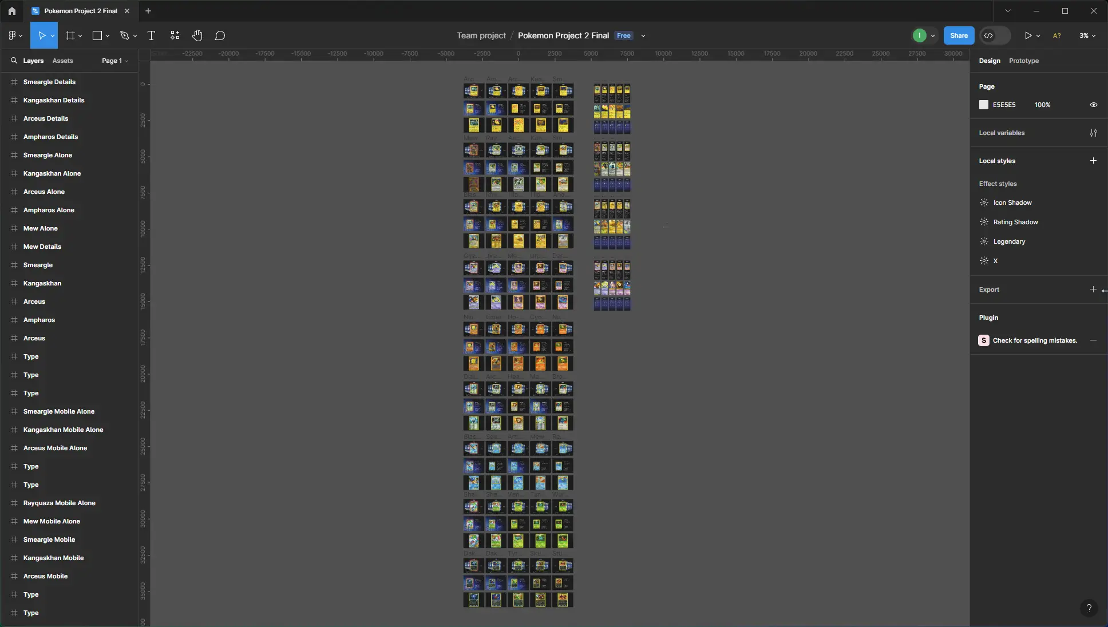This screenshot has height=627, width=1108.
Task: Select the Smeargle Details layer
Action: (x=49, y=82)
